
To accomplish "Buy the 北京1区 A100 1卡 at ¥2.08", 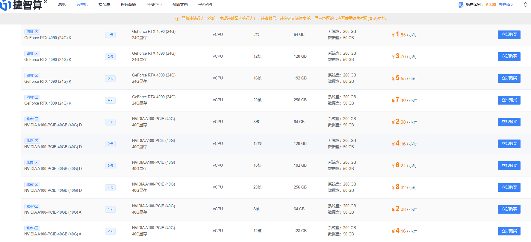I will coord(509,122).
